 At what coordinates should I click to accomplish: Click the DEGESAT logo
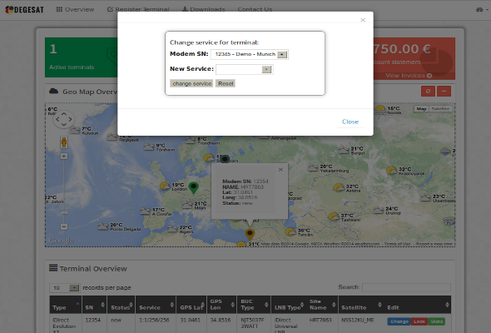[x=24, y=10]
